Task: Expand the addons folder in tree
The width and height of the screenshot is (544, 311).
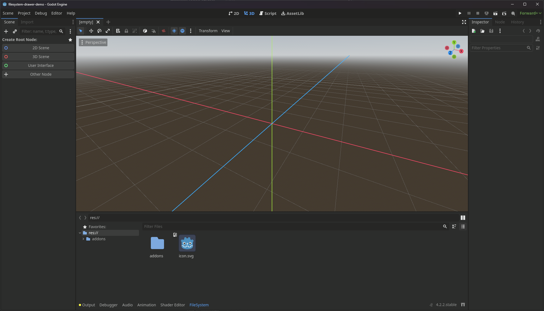Action: pyautogui.click(x=83, y=239)
